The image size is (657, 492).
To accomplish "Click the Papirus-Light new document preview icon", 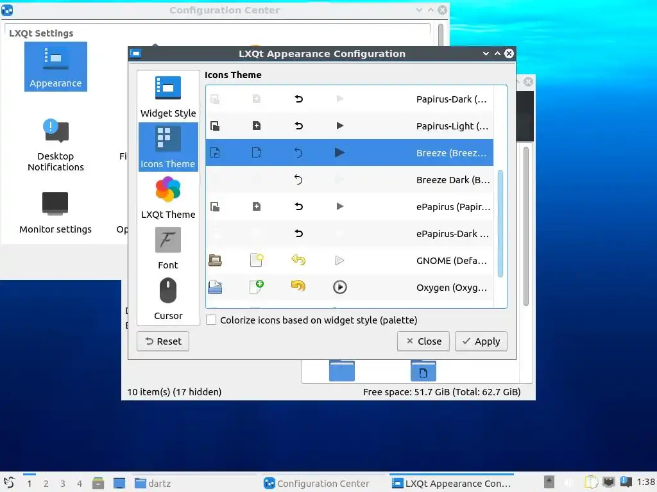I will 257,126.
